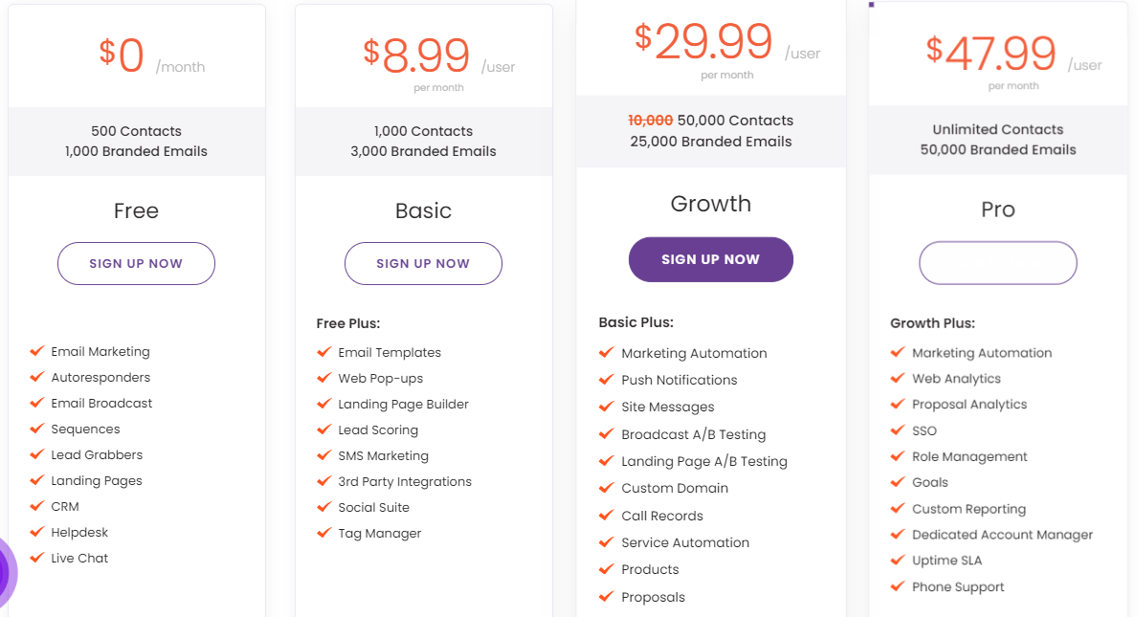Screen dimensions: 1138x617
Task: Click Sign Up Now under Basic plan
Action: coord(423,263)
